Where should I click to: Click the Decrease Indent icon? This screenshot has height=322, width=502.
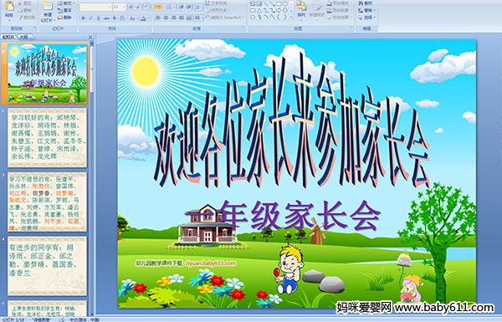[x=182, y=7]
